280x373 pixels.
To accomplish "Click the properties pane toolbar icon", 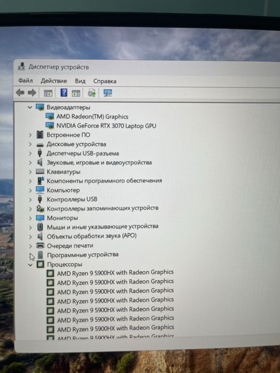I will (x=76, y=93).
